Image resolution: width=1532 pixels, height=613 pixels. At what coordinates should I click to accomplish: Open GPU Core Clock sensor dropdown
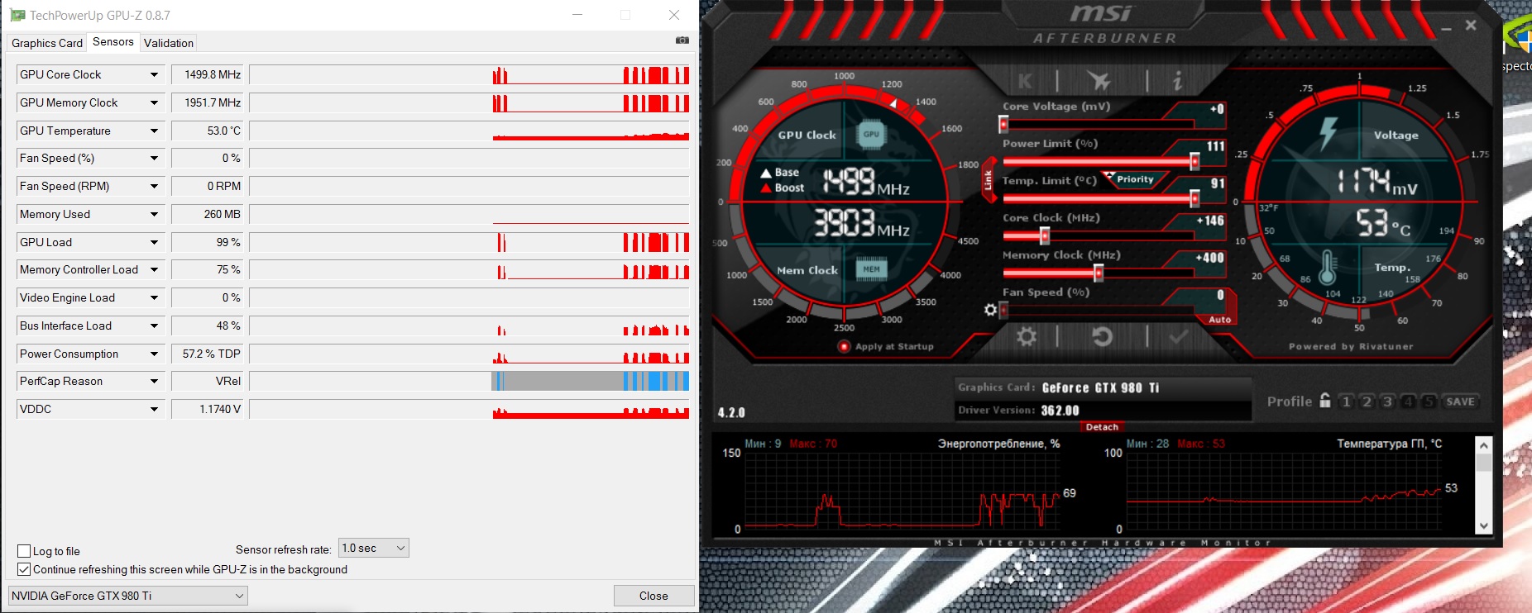tap(154, 74)
